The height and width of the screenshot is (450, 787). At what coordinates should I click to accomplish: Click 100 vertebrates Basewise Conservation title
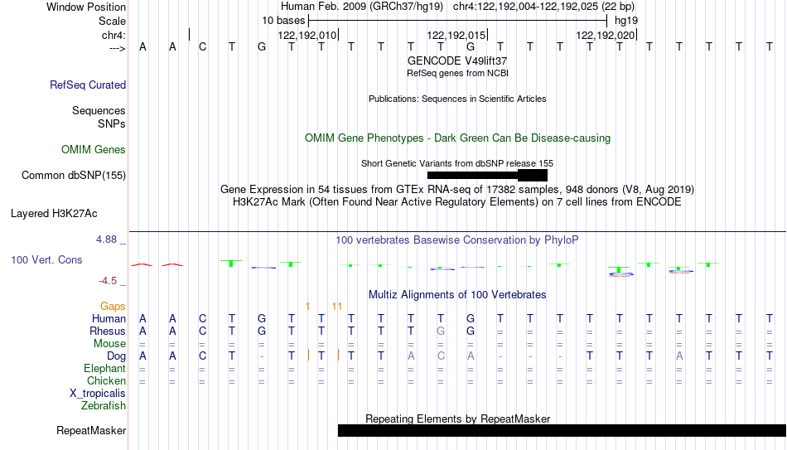(x=457, y=240)
